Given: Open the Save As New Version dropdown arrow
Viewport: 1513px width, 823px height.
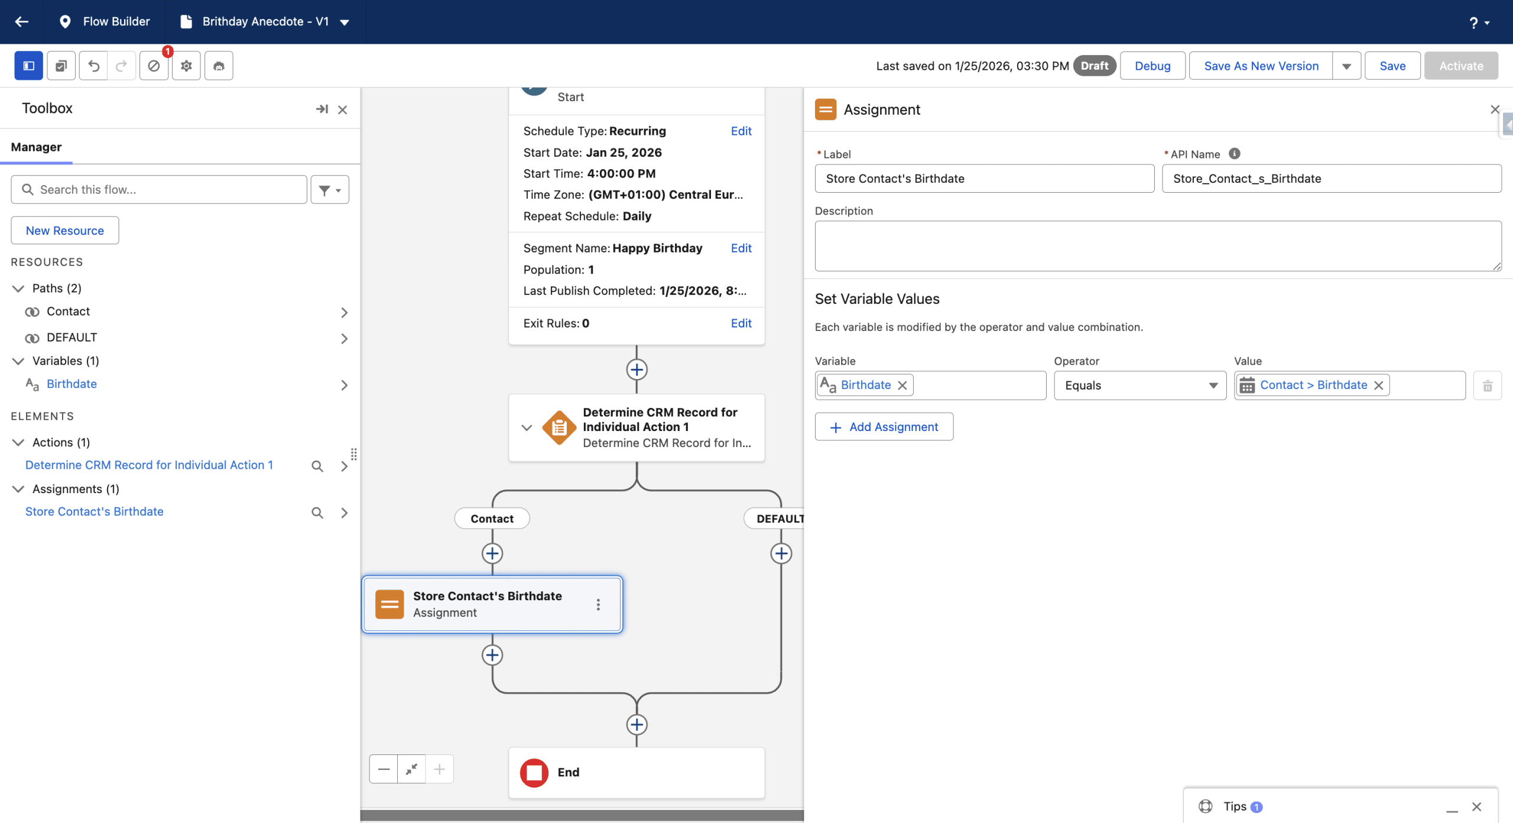Looking at the screenshot, I should (1346, 66).
